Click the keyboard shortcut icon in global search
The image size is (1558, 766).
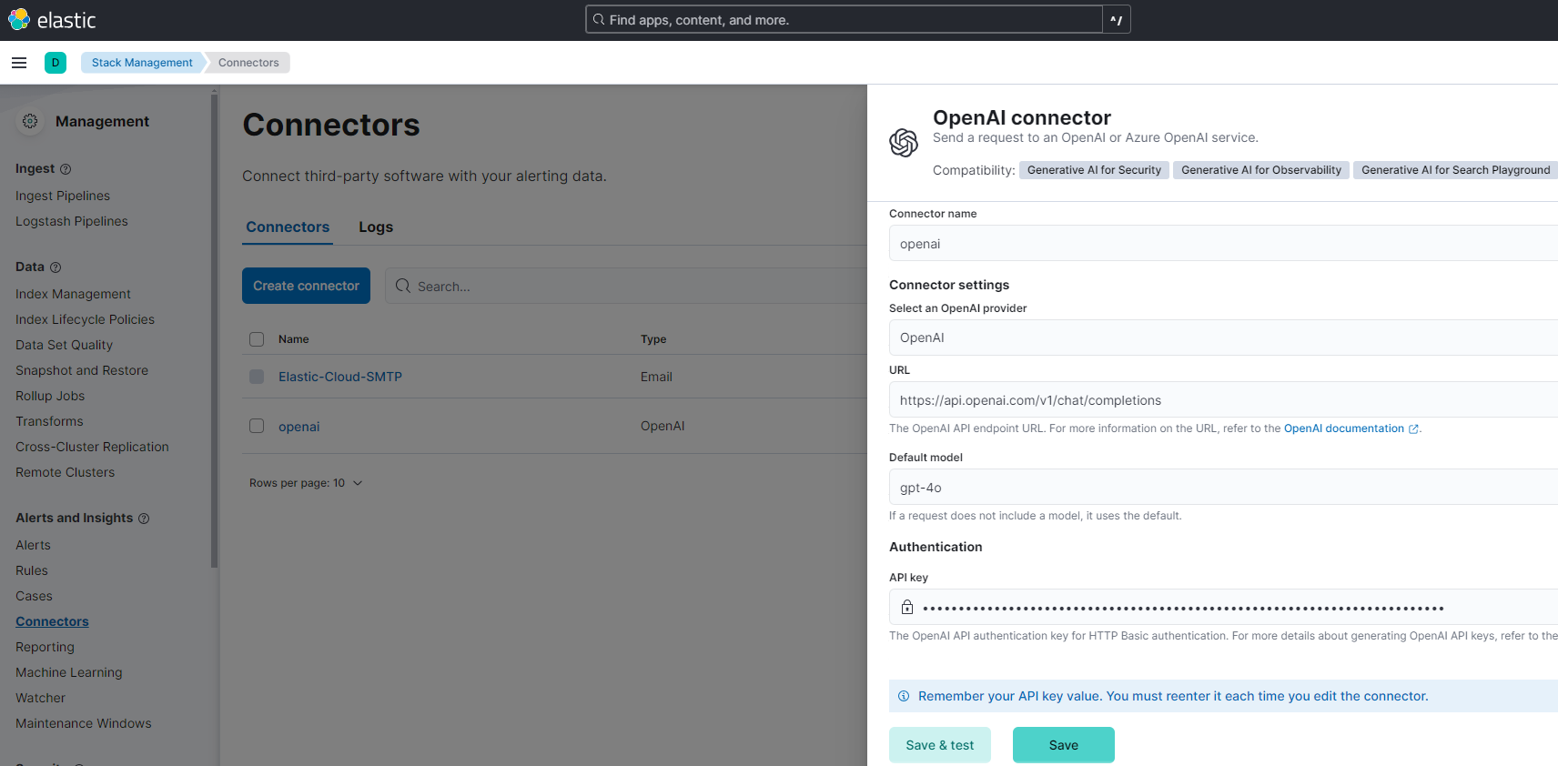coord(1117,20)
